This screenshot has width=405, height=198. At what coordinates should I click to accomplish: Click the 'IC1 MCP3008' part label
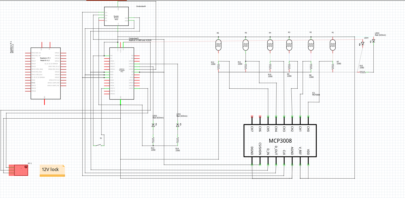click(316, 94)
